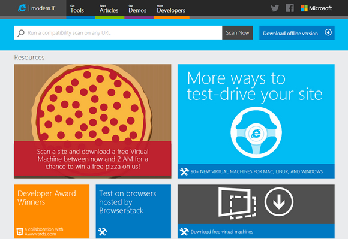Click collaboration with Awwwards.com text
The image size is (348, 239).
(x=44, y=231)
